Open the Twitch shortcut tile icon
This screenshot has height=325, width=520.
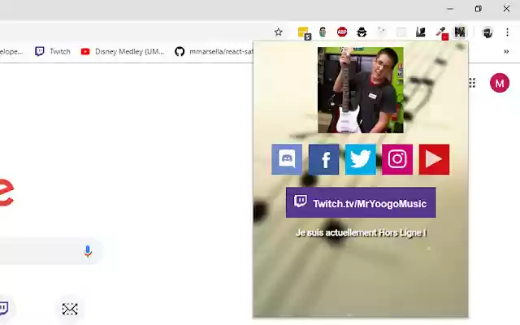(3, 308)
